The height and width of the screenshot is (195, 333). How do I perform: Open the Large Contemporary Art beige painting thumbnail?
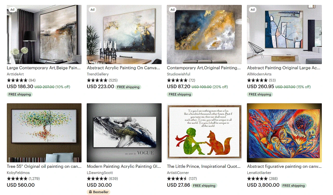44,34
